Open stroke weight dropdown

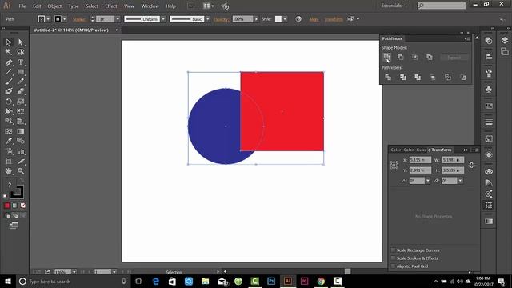click(118, 19)
